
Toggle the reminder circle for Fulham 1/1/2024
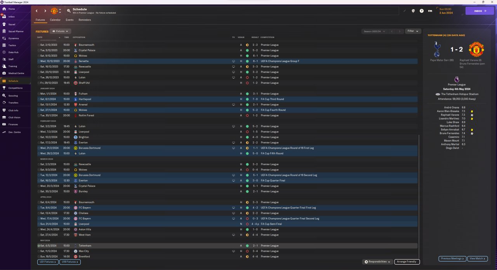(x=39, y=94)
